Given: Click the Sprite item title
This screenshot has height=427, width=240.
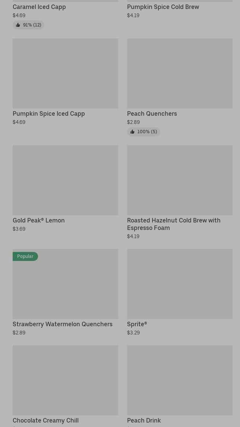Looking at the screenshot, I should click(x=137, y=324).
